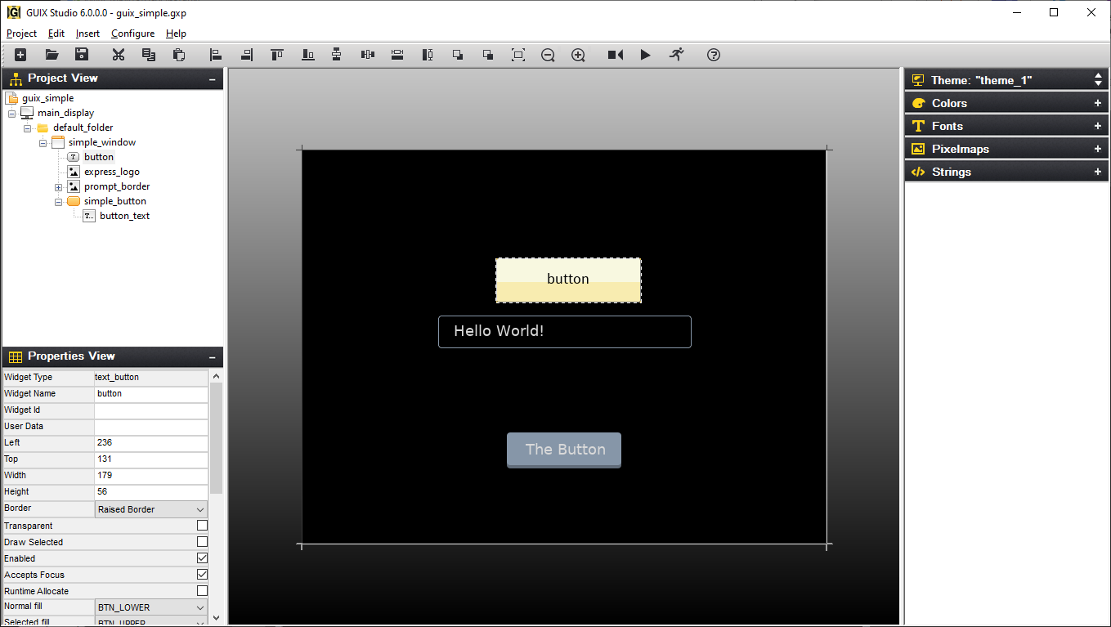The width and height of the screenshot is (1111, 627).
Task: Enable the Transparent property checkbox
Action: pos(202,526)
